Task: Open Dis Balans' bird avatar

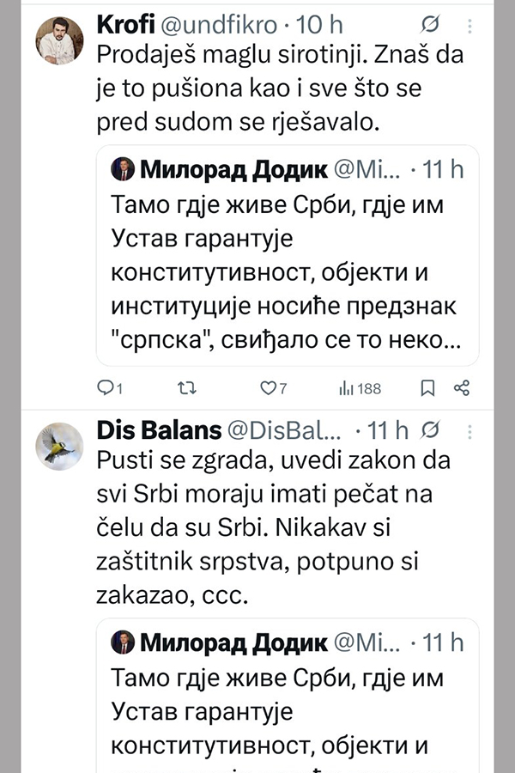Action: point(60,445)
